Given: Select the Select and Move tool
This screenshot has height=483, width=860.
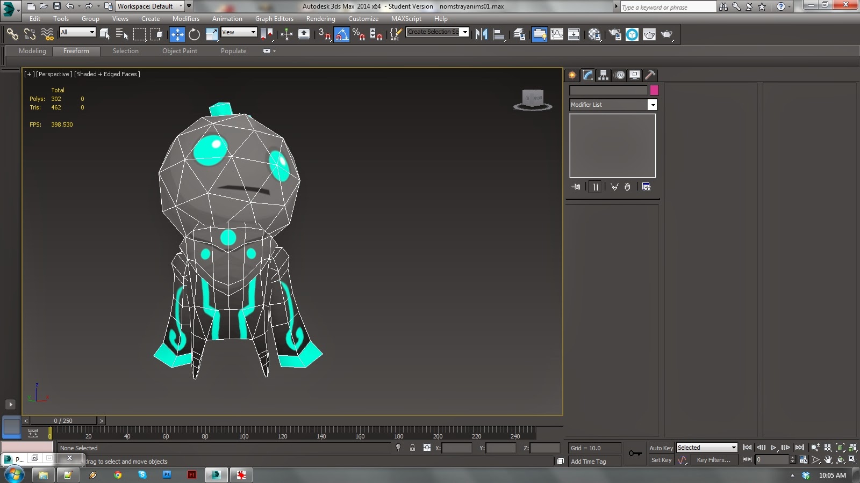Looking at the screenshot, I should (177, 34).
